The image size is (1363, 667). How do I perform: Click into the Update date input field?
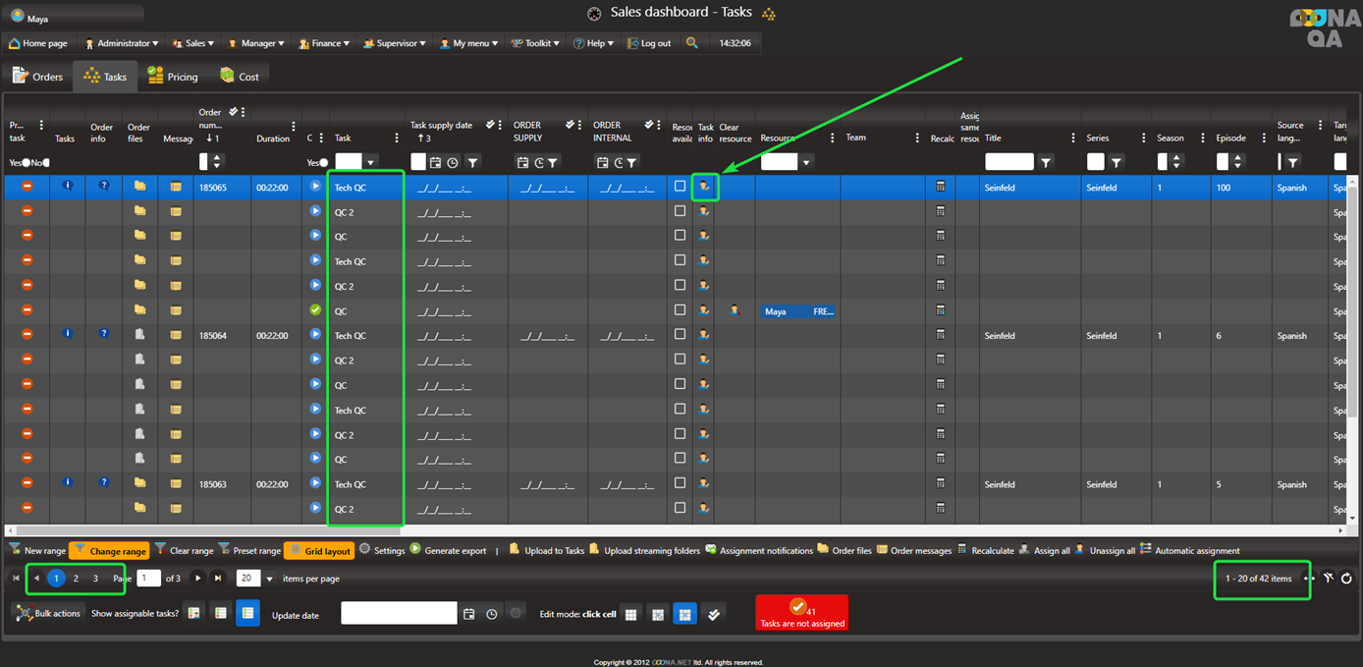399,614
